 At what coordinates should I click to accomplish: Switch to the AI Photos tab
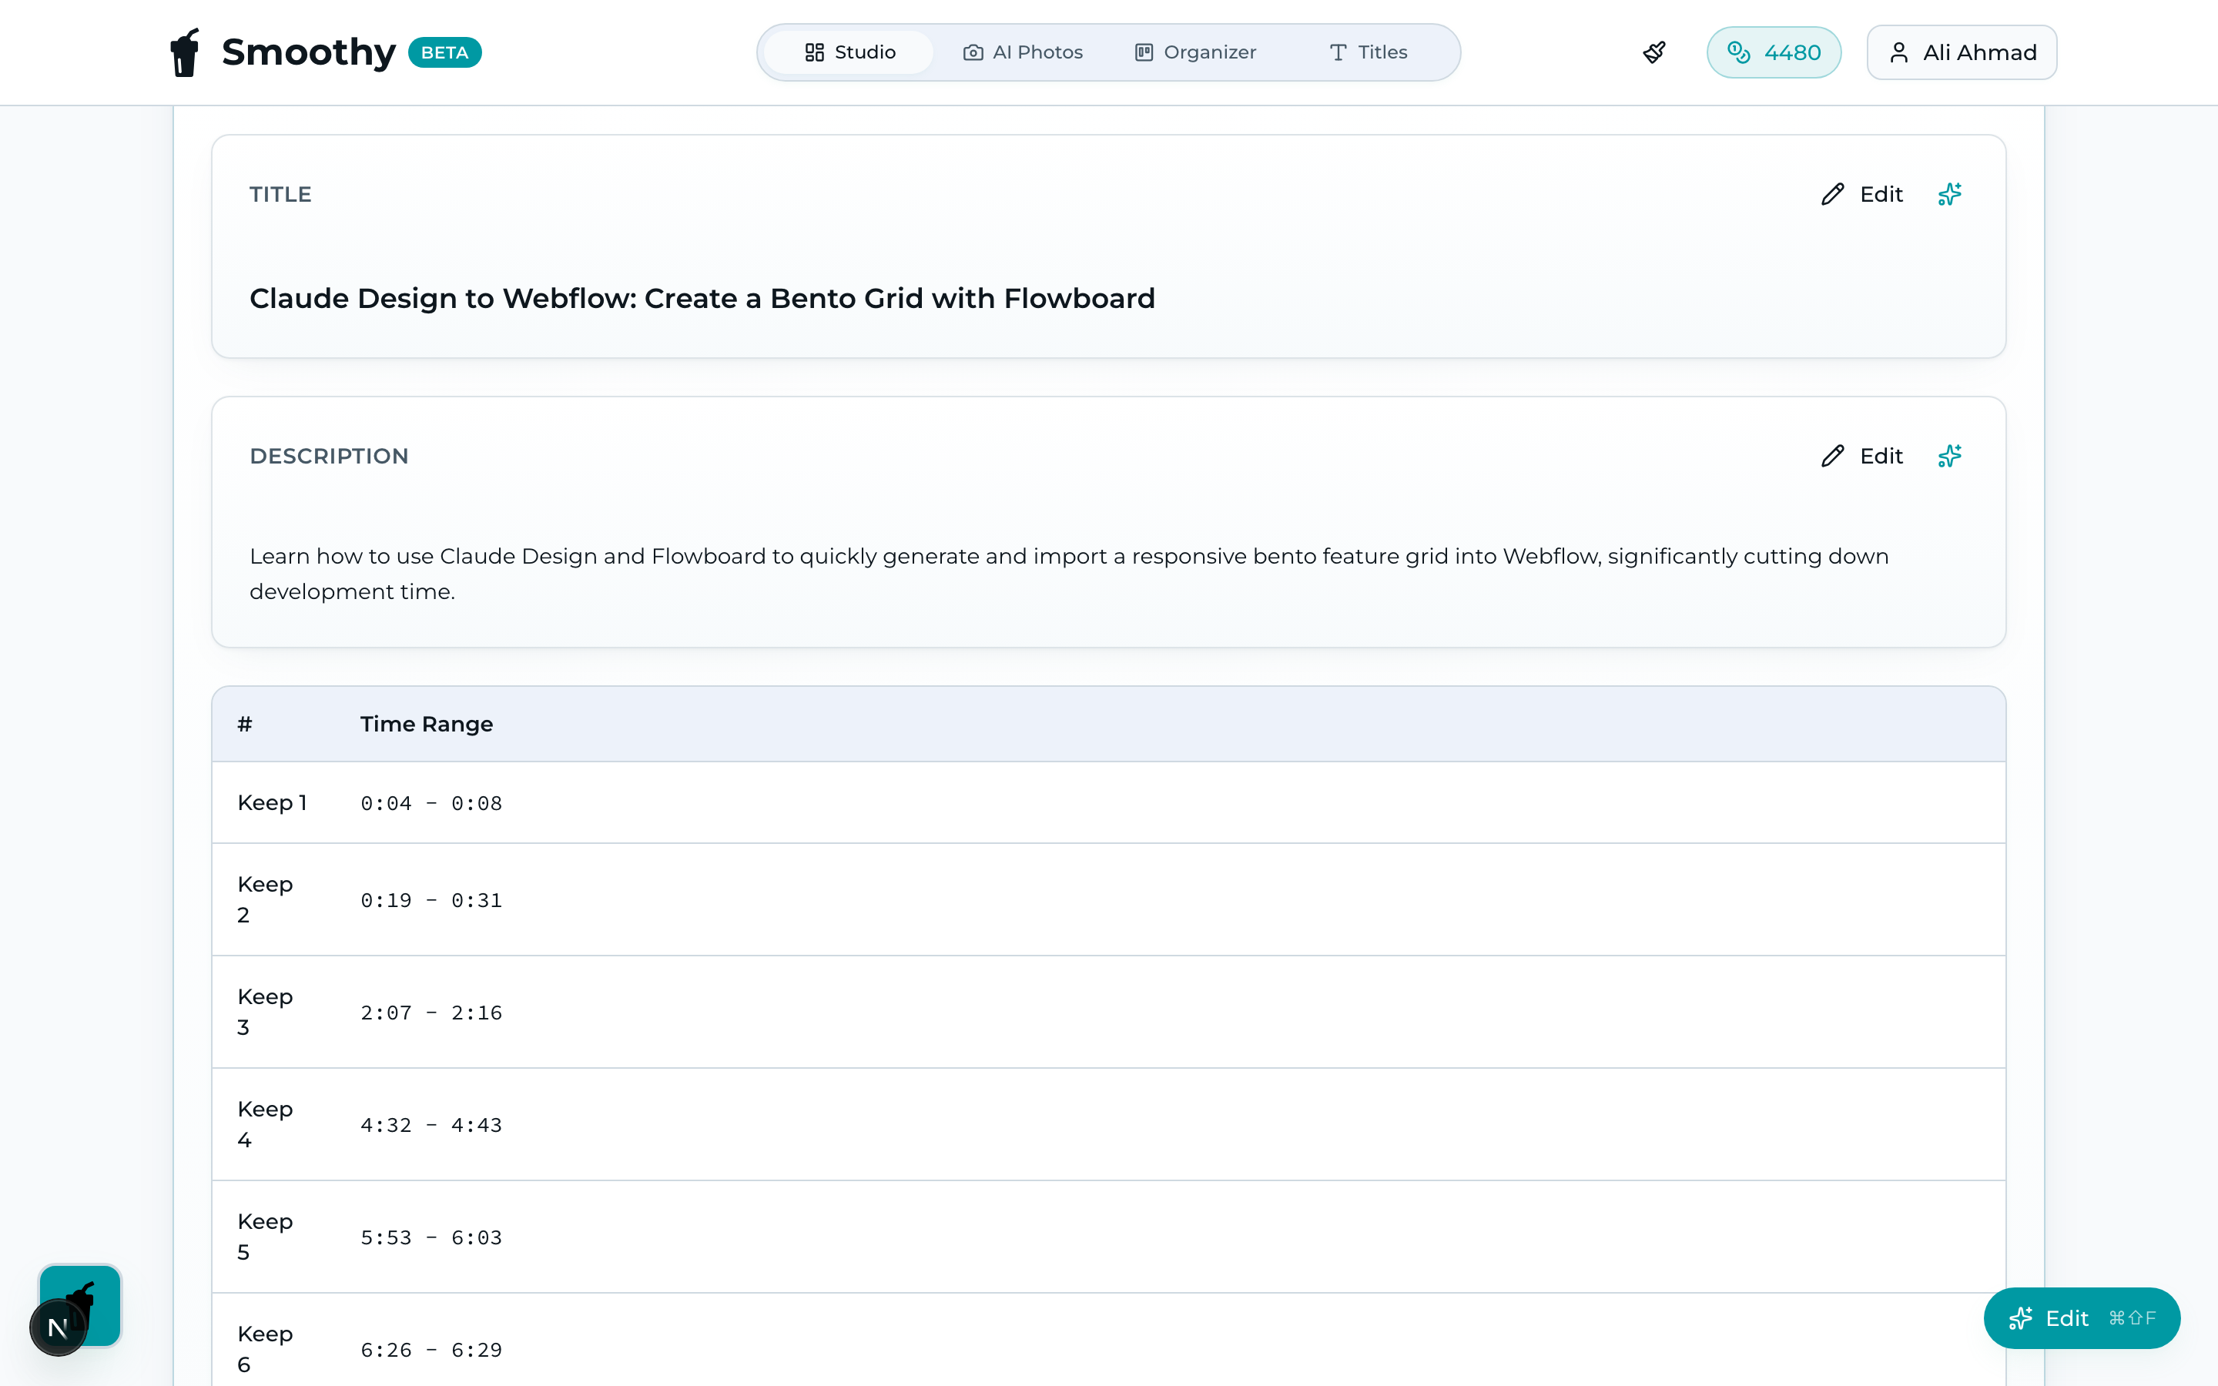click(x=1023, y=52)
